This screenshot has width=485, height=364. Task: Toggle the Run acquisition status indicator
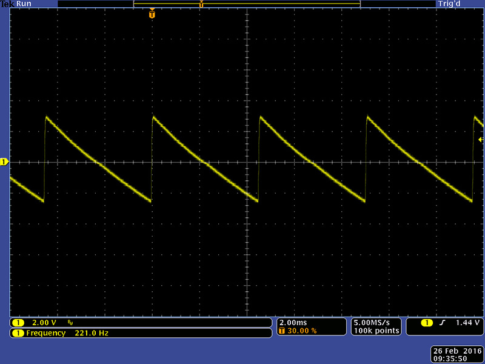click(24, 4)
